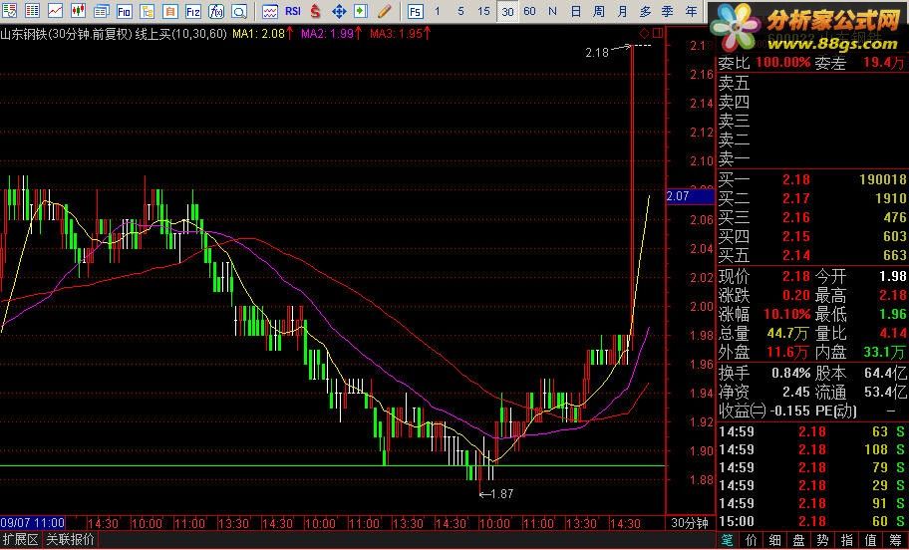Select the 60-minute period button
This screenshot has height=550, width=909.
(x=529, y=11)
